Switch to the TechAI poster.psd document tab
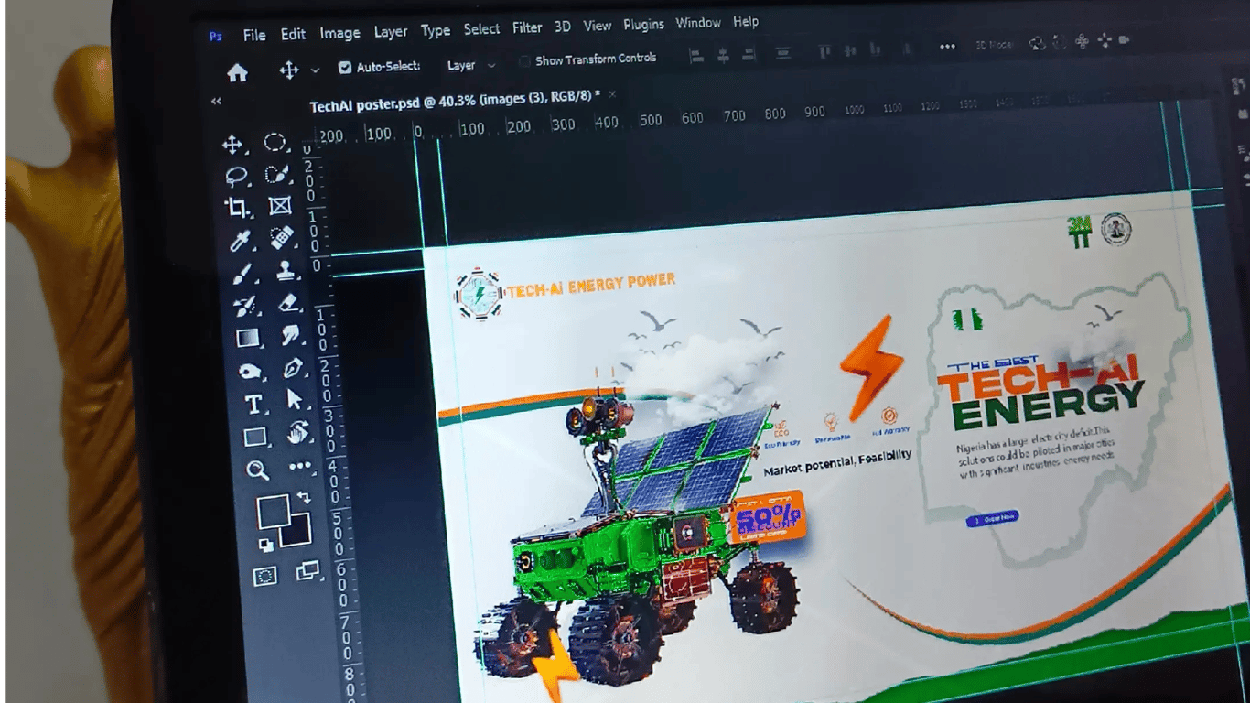The image size is (1250, 703). coord(455,100)
